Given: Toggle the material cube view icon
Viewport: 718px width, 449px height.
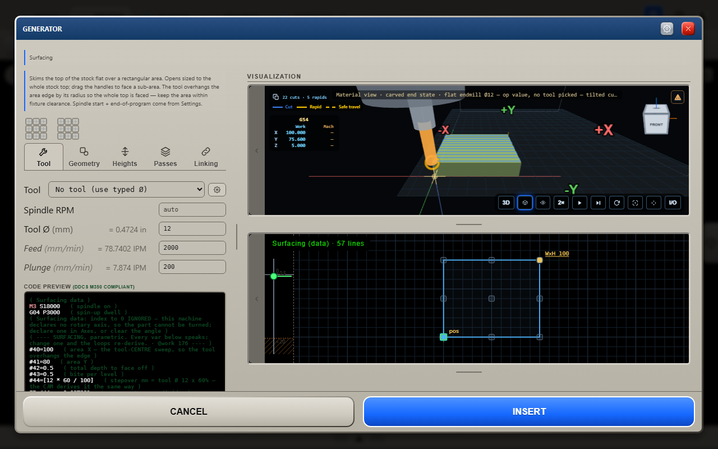Looking at the screenshot, I should pyautogui.click(x=524, y=203).
